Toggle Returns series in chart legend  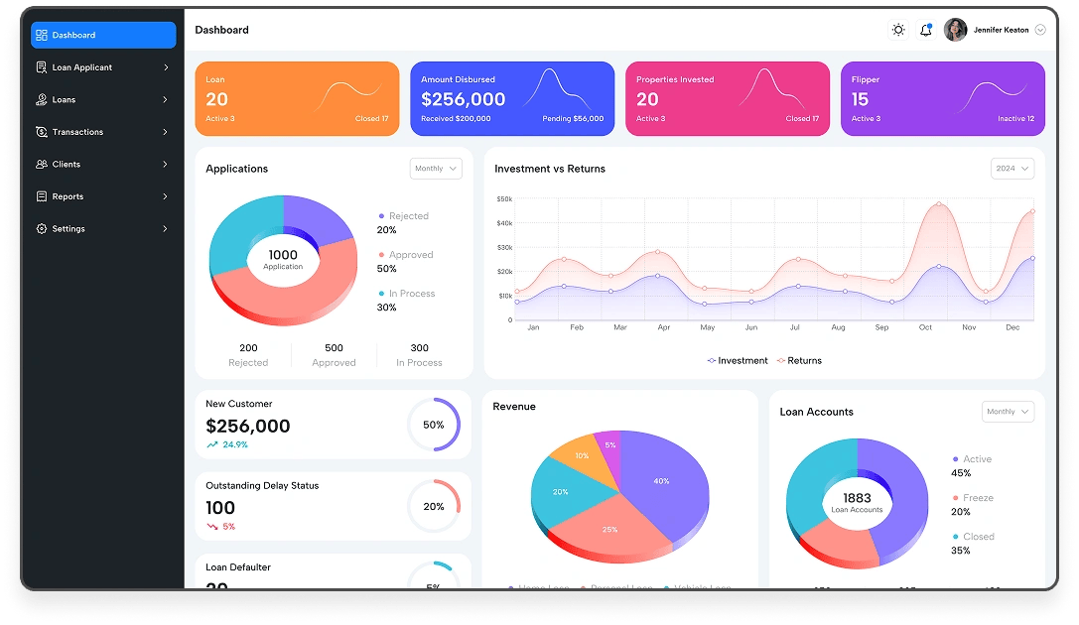coord(799,361)
